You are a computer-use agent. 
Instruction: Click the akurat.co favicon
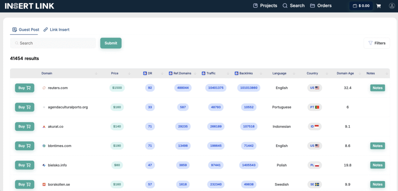click(x=44, y=126)
